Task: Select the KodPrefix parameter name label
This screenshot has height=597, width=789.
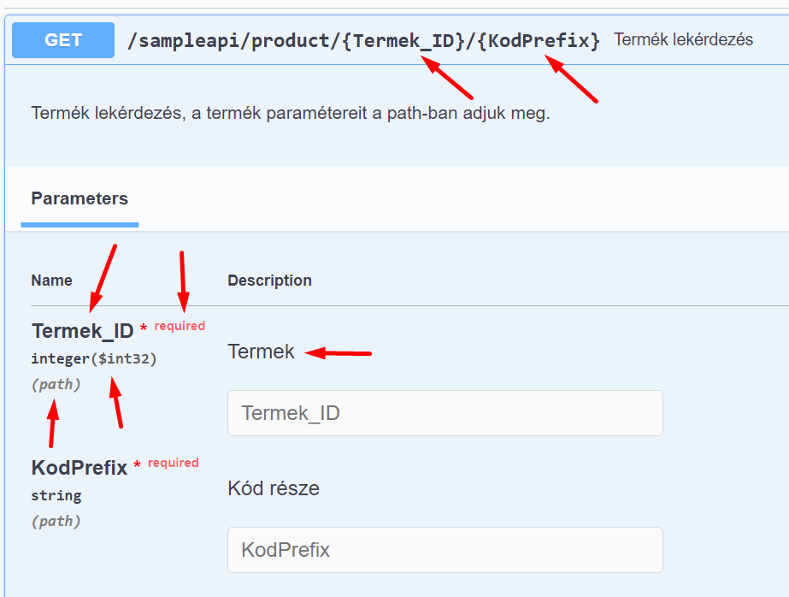Action: click(79, 468)
